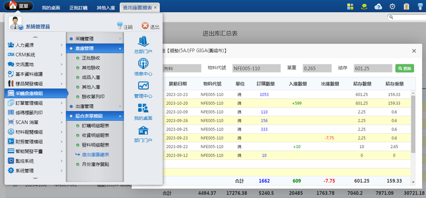Click the SCAN 消單 scanner icon
This screenshot has height=198, width=426.
pyautogui.click(x=11, y=123)
